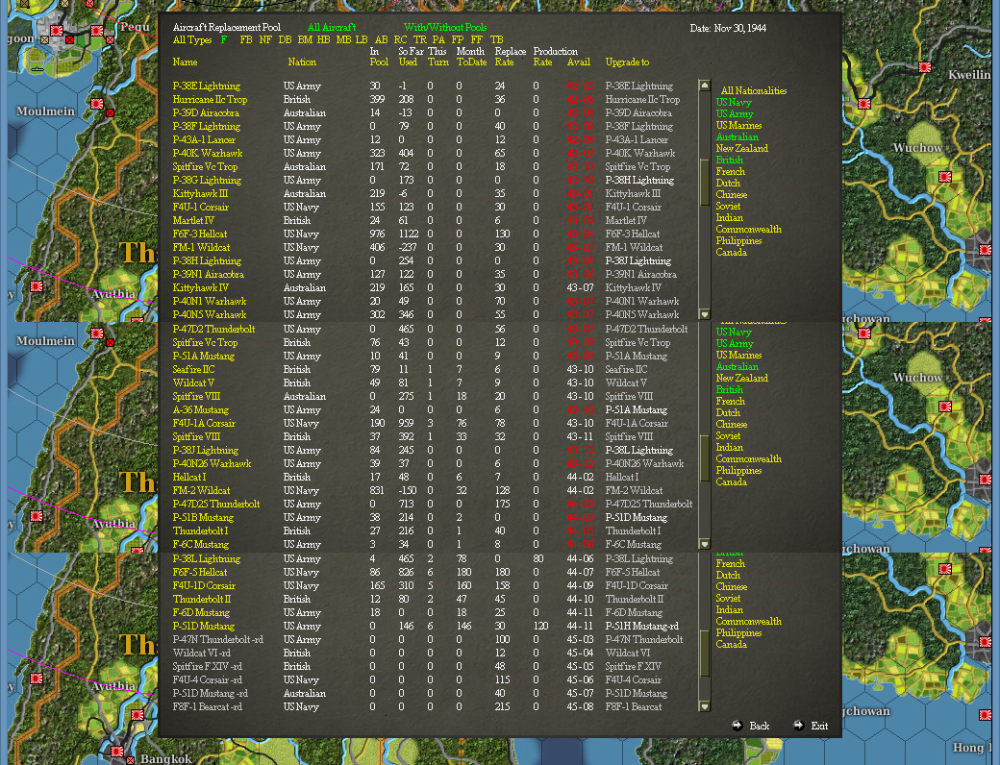Select the RC recon type filter
The width and height of the screenshot is (1000, 765).
(401, 39)
